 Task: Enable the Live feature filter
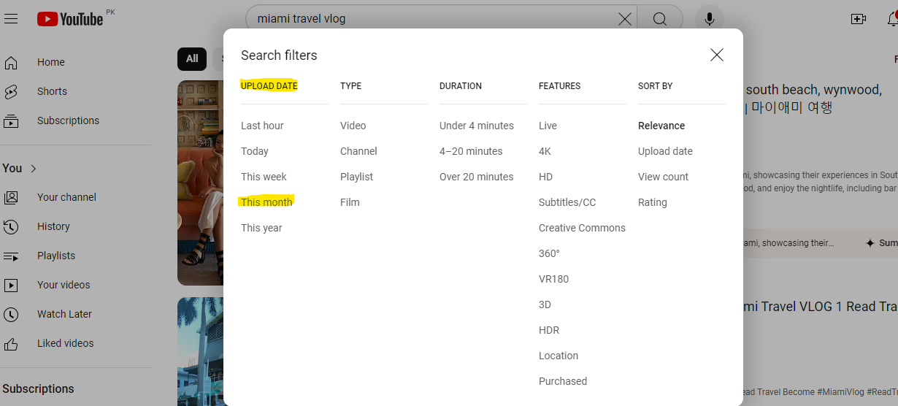point(548,126)
